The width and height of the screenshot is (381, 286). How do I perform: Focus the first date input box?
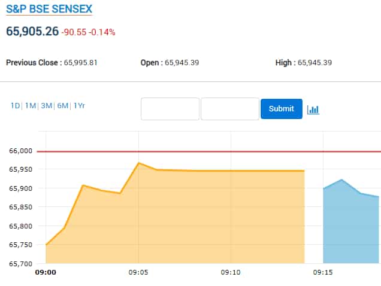click(170, 109)
